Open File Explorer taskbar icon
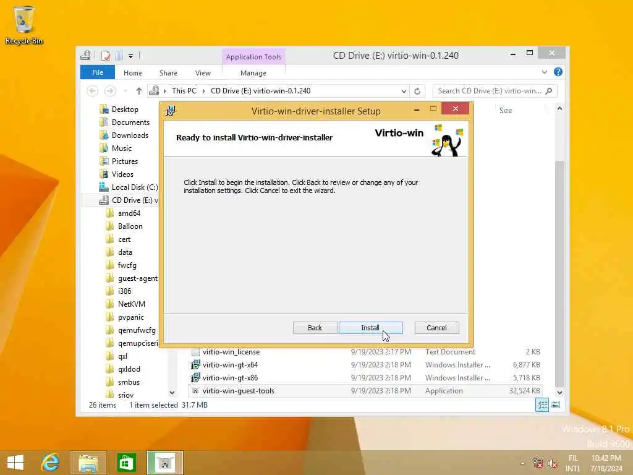The width and height of the screenshot is (633, 475). click(88, 463)
